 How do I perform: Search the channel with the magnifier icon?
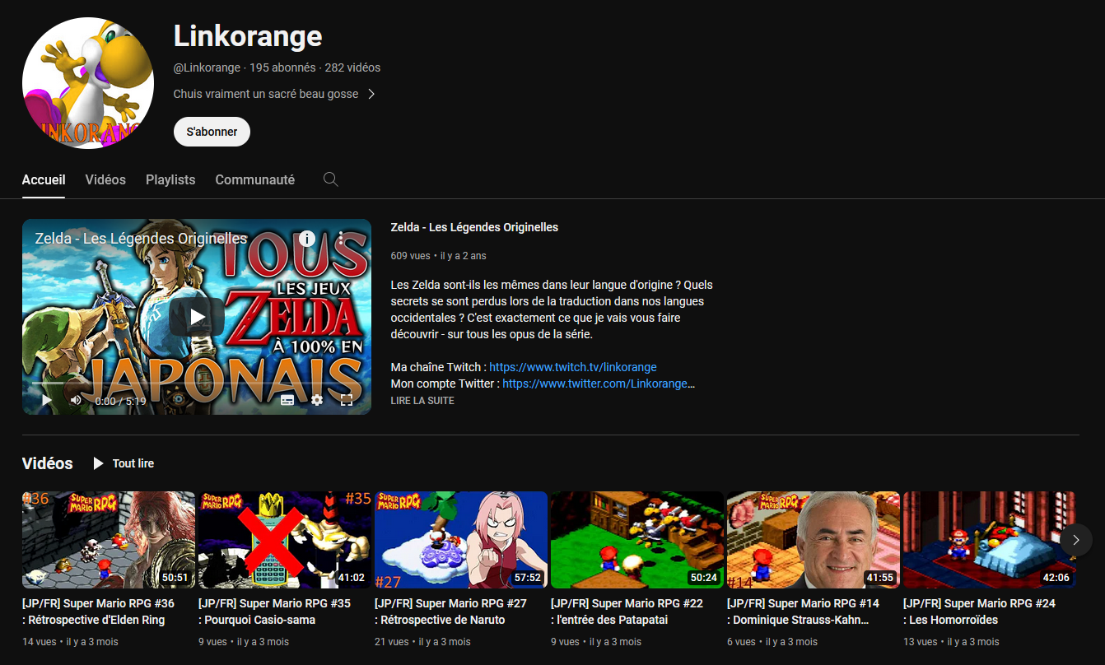(331, 179)
